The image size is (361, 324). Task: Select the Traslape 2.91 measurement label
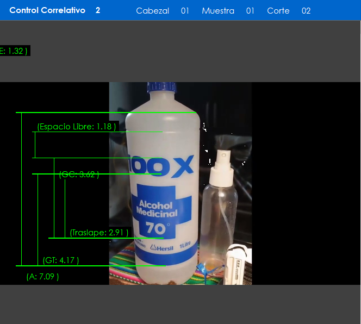[99, 233]
